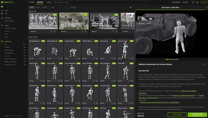208x118 pixels.
Task: Click the search for motions field
Action: [100, 2]
